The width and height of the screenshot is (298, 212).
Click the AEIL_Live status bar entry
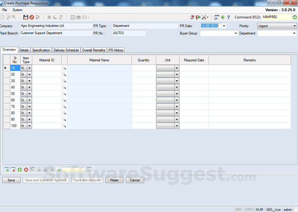click(x=273, y=210)
